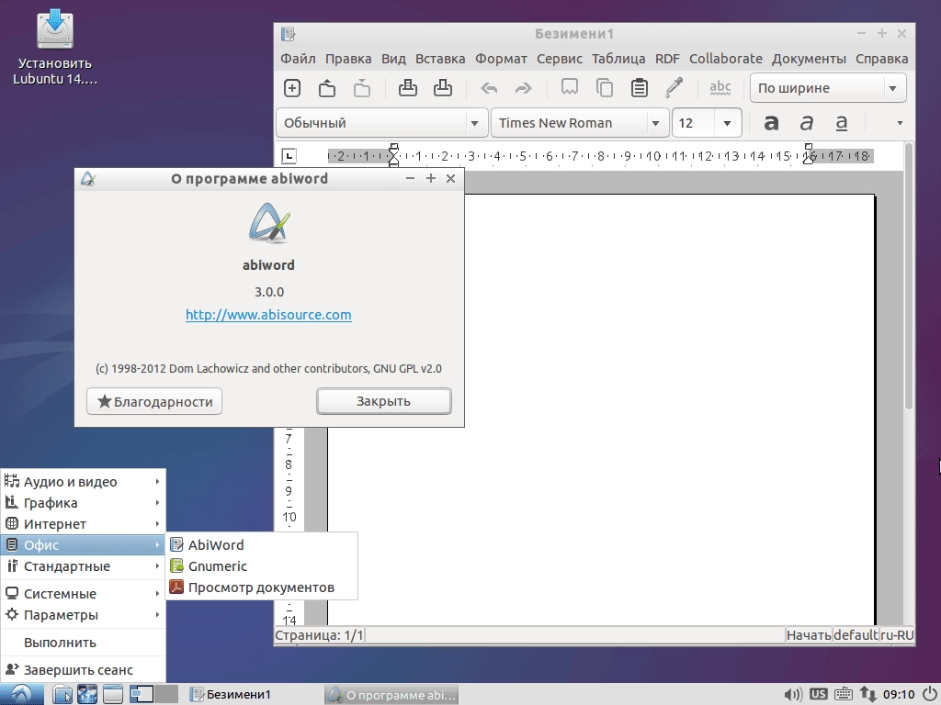
Task: Redo action toolbar arrow
Action: point(524,89)
